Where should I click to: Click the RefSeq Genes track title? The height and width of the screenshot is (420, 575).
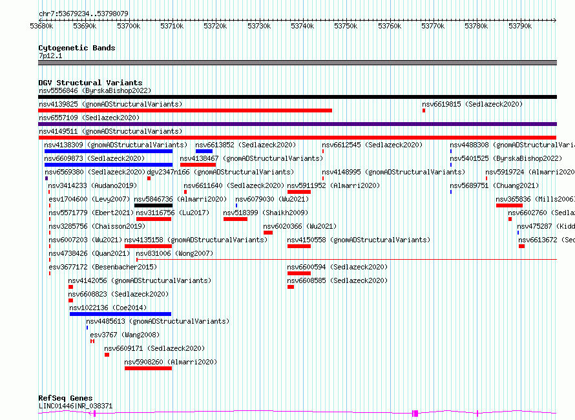(65, 398)
